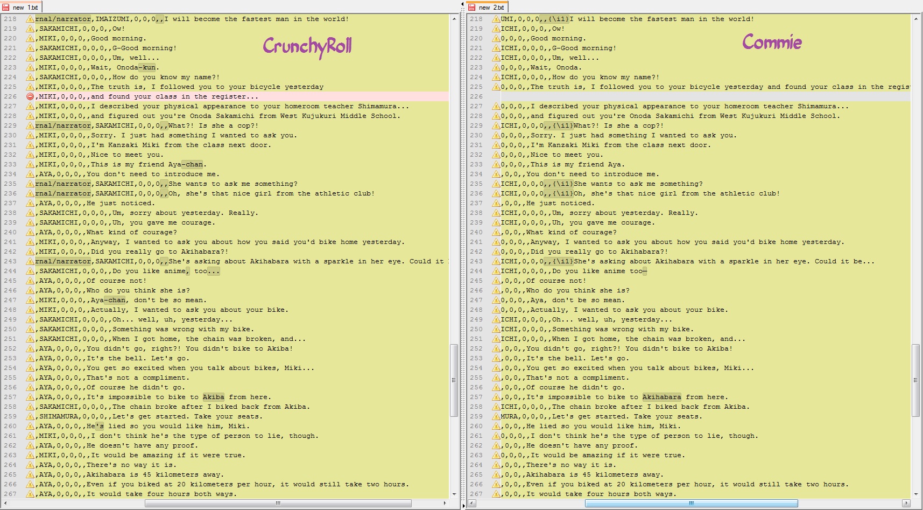This screenshot has width=923, height=510.
Task: Click warning marker on line 218 in new 1.txt
Action: click(x=30, y=19)
